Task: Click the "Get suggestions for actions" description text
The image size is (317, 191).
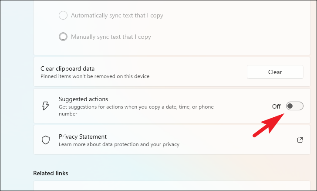Action: [136, 110]
